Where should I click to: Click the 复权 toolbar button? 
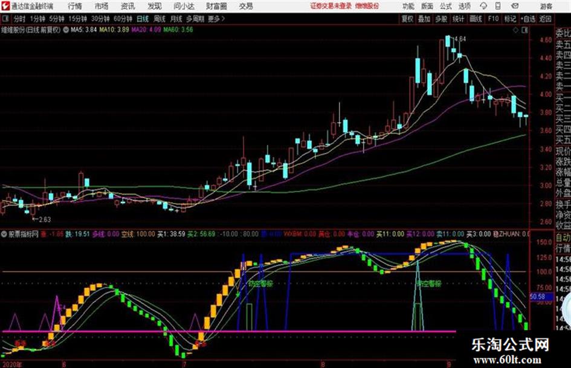[x=407, y=19]
